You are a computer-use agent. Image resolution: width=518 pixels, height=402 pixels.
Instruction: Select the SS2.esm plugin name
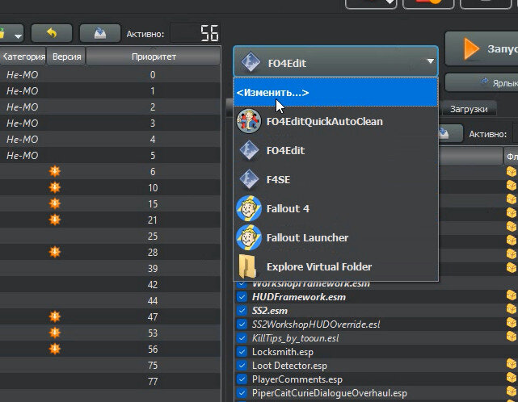tap(270, 311)
